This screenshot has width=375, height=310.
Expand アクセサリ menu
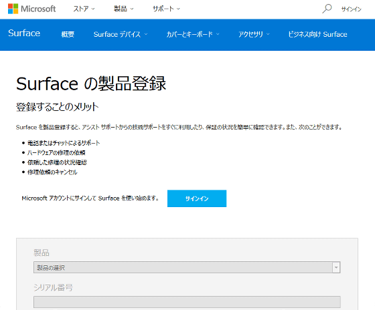254,34
